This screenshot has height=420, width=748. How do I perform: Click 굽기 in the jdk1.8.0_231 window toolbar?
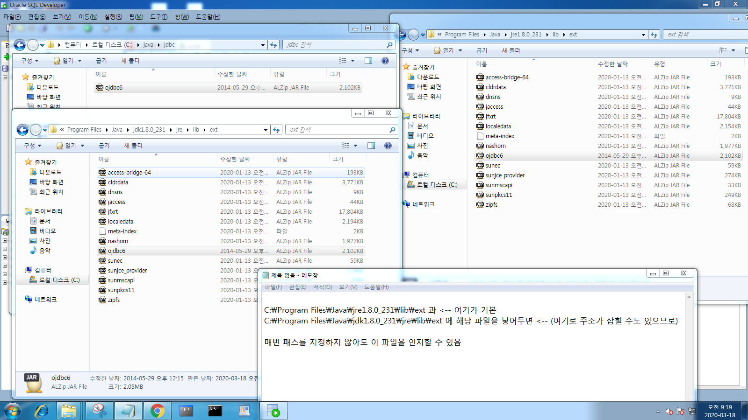point(104,146)
